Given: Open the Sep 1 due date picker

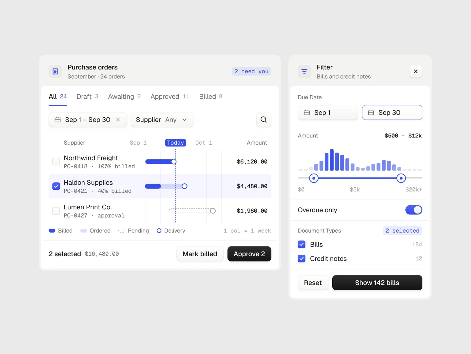Looking at the screenshot, I should point(328,113).
